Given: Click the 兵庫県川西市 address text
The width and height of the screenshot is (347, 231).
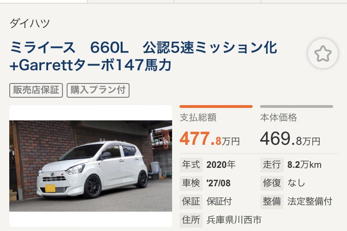Looking at the screenshot, I should [234, 220].
